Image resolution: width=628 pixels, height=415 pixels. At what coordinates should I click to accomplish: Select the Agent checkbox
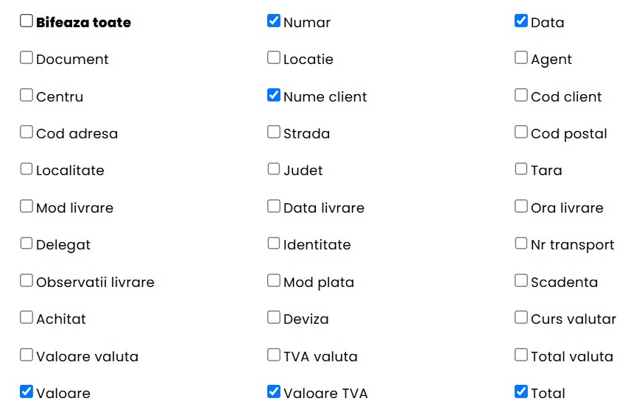point(521,57)
